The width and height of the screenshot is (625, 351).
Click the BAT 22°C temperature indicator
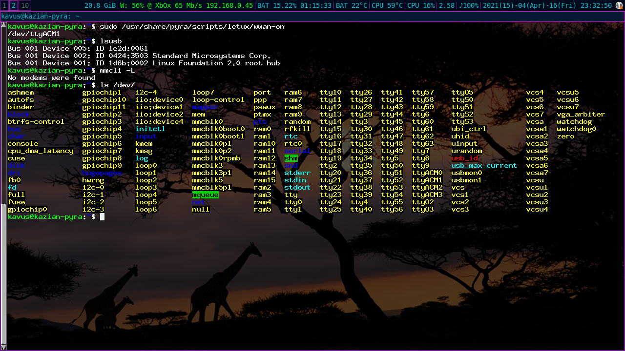[x=352, y=5]
